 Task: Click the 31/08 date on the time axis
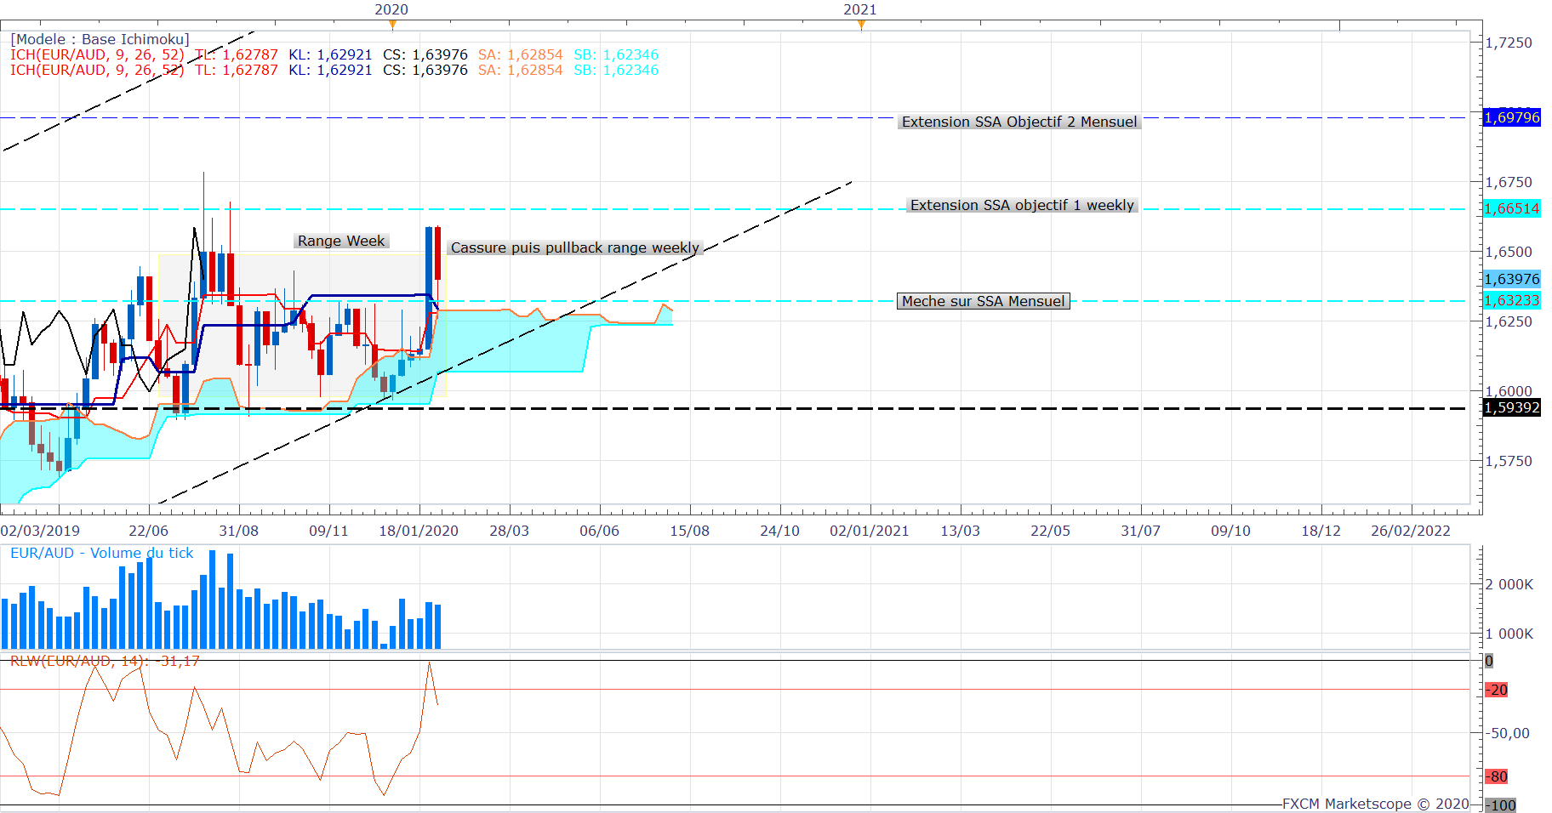pyautogui.click(x=239, y=531)
